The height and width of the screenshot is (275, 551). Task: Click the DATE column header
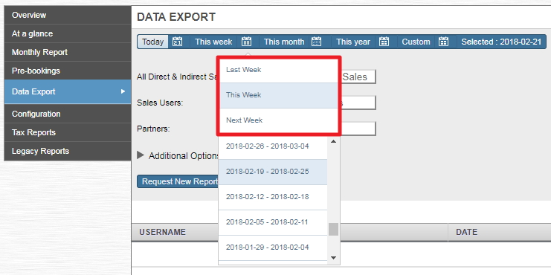(x=466, y=232)
